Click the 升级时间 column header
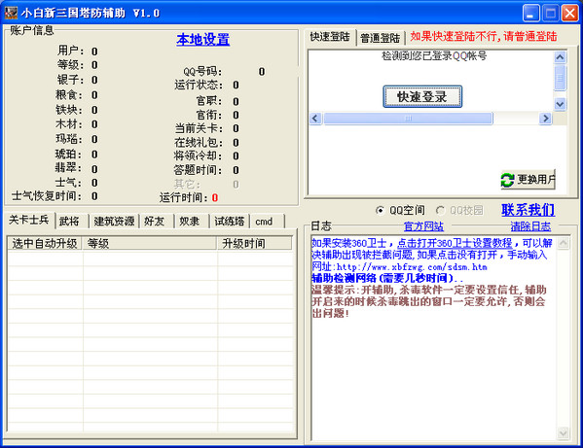The height and width of the screenshot is (448, 583). pyautogui.click(x=254, y=244)
